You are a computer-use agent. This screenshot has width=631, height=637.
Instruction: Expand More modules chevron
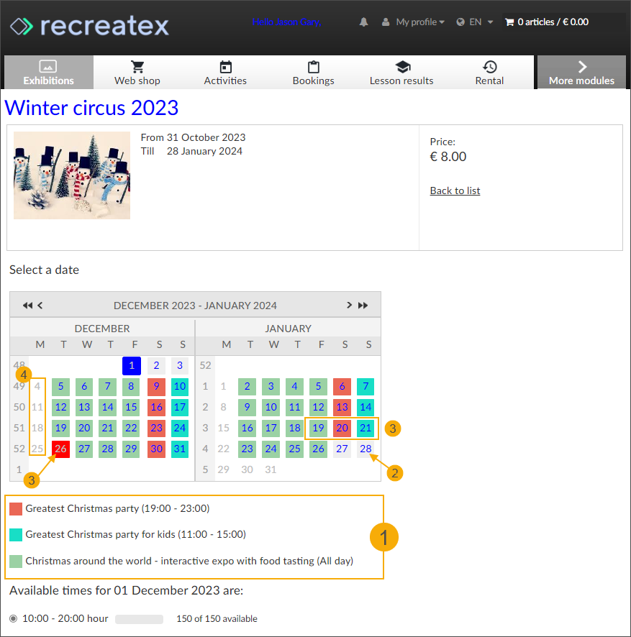[x=581, y=67]
